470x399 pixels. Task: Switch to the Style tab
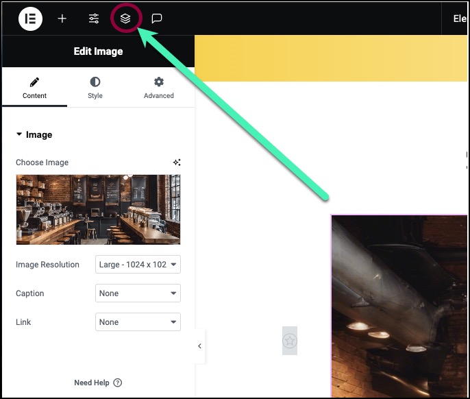pos(95,88)
